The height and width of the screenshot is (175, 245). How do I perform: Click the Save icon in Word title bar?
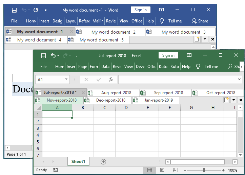click(x=14, y=10)
